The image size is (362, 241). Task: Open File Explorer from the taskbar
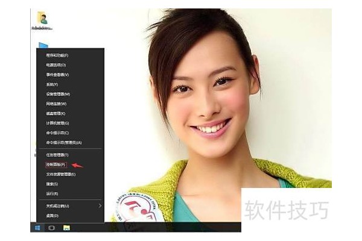pyautogui.click(x=66, y=228)
